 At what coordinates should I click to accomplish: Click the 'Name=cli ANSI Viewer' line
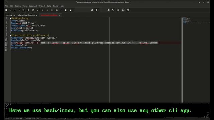(23, 23)
